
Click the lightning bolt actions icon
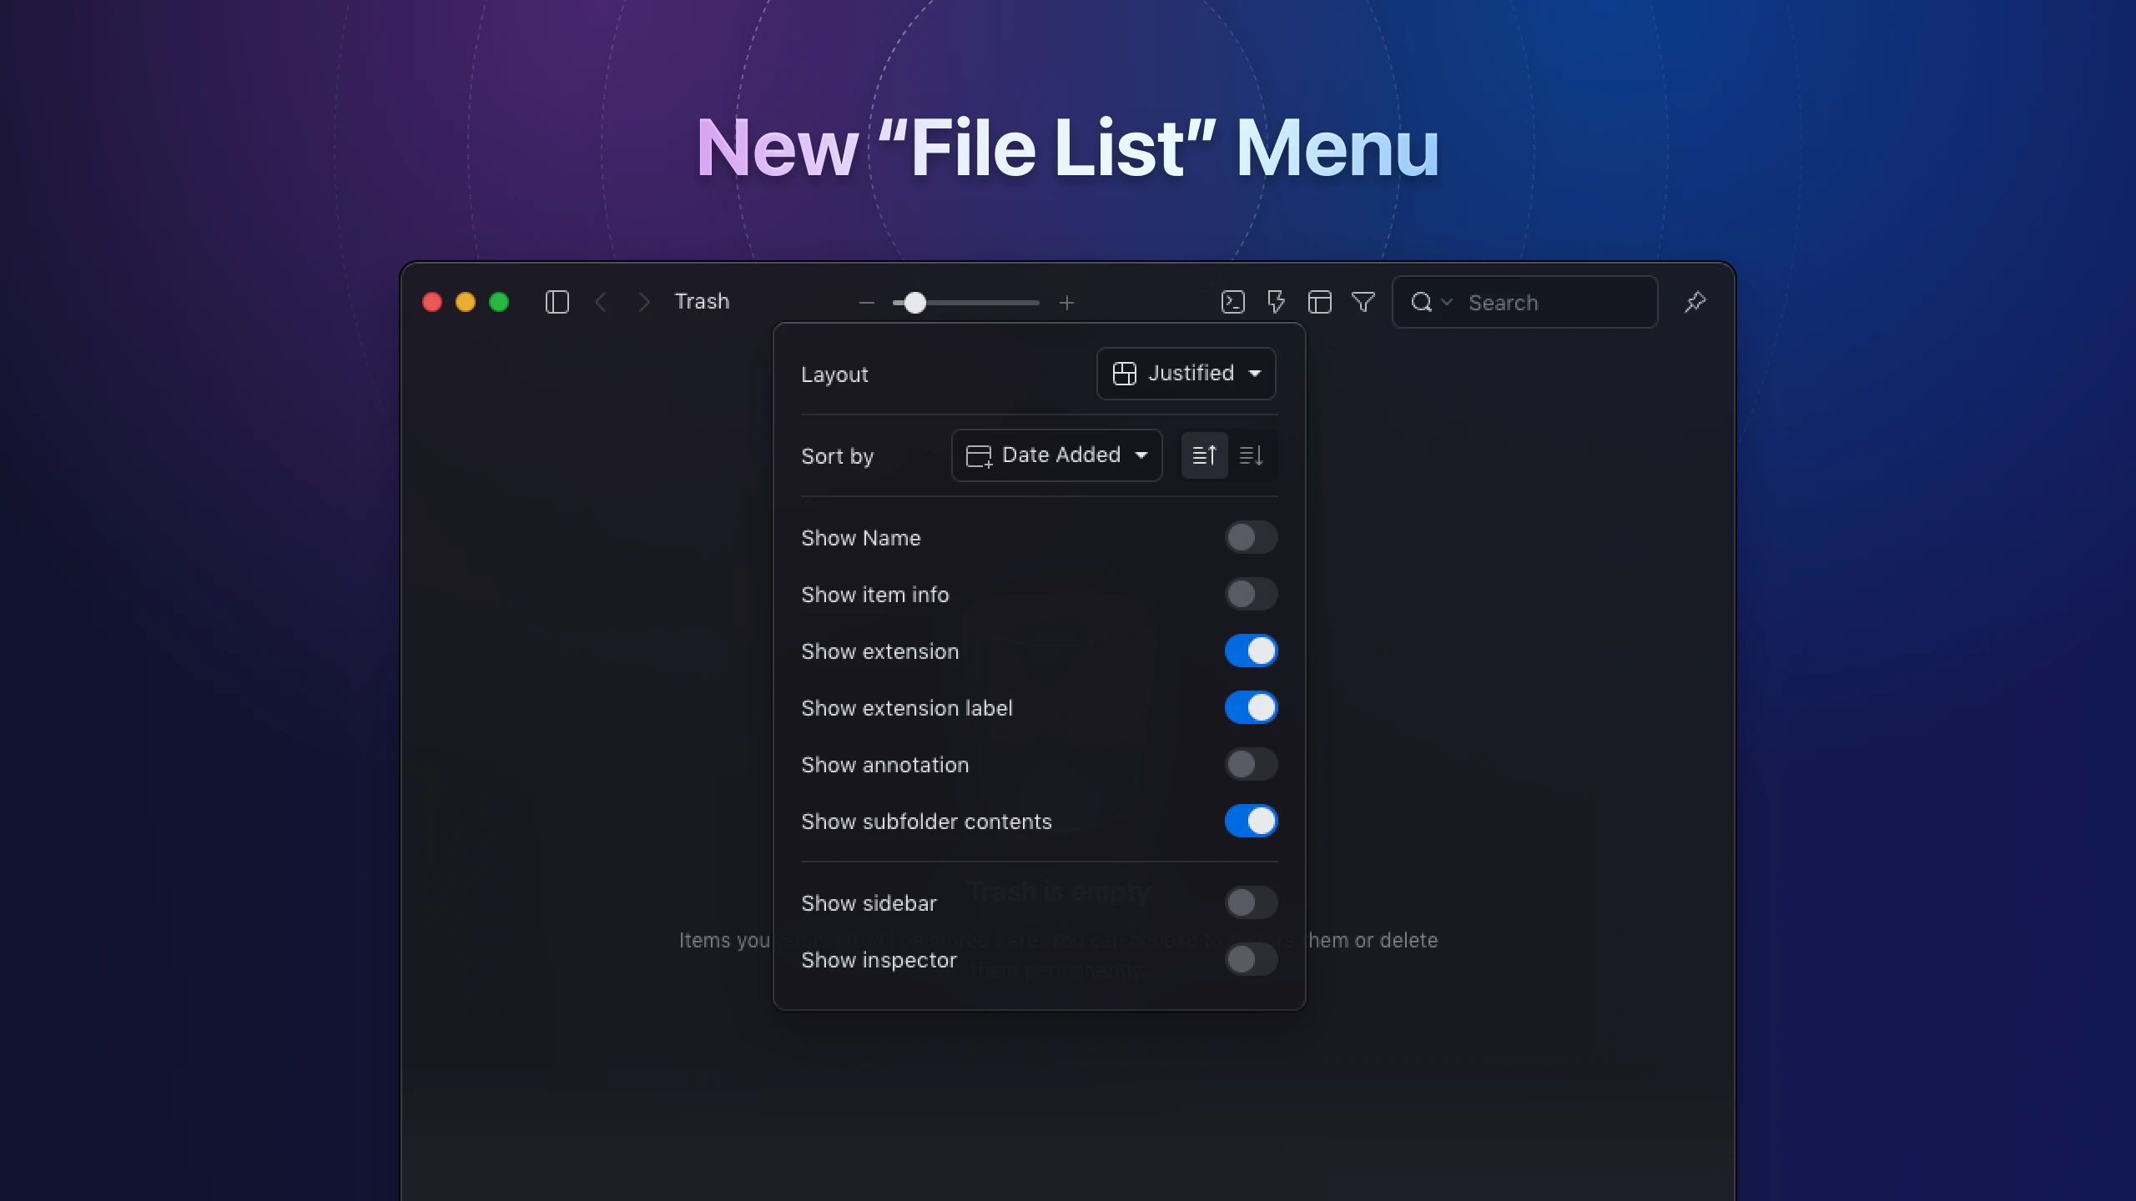[x=1277, y=302]
